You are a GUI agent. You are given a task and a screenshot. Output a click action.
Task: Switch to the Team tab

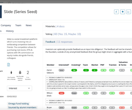click(x=18, y=25)
